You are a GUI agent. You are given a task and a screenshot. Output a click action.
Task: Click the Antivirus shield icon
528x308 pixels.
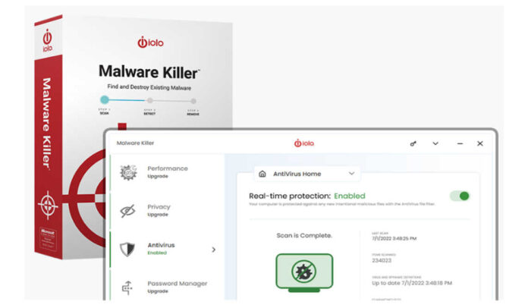coord(127,249)
